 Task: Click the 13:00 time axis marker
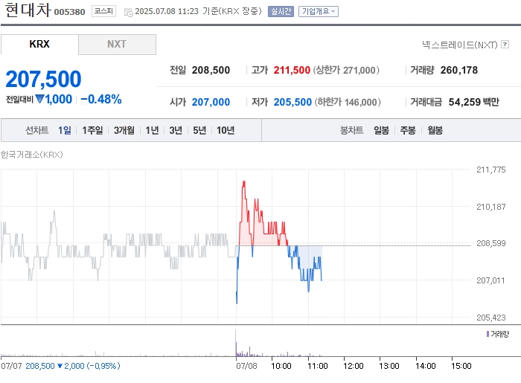coord(389,366)
